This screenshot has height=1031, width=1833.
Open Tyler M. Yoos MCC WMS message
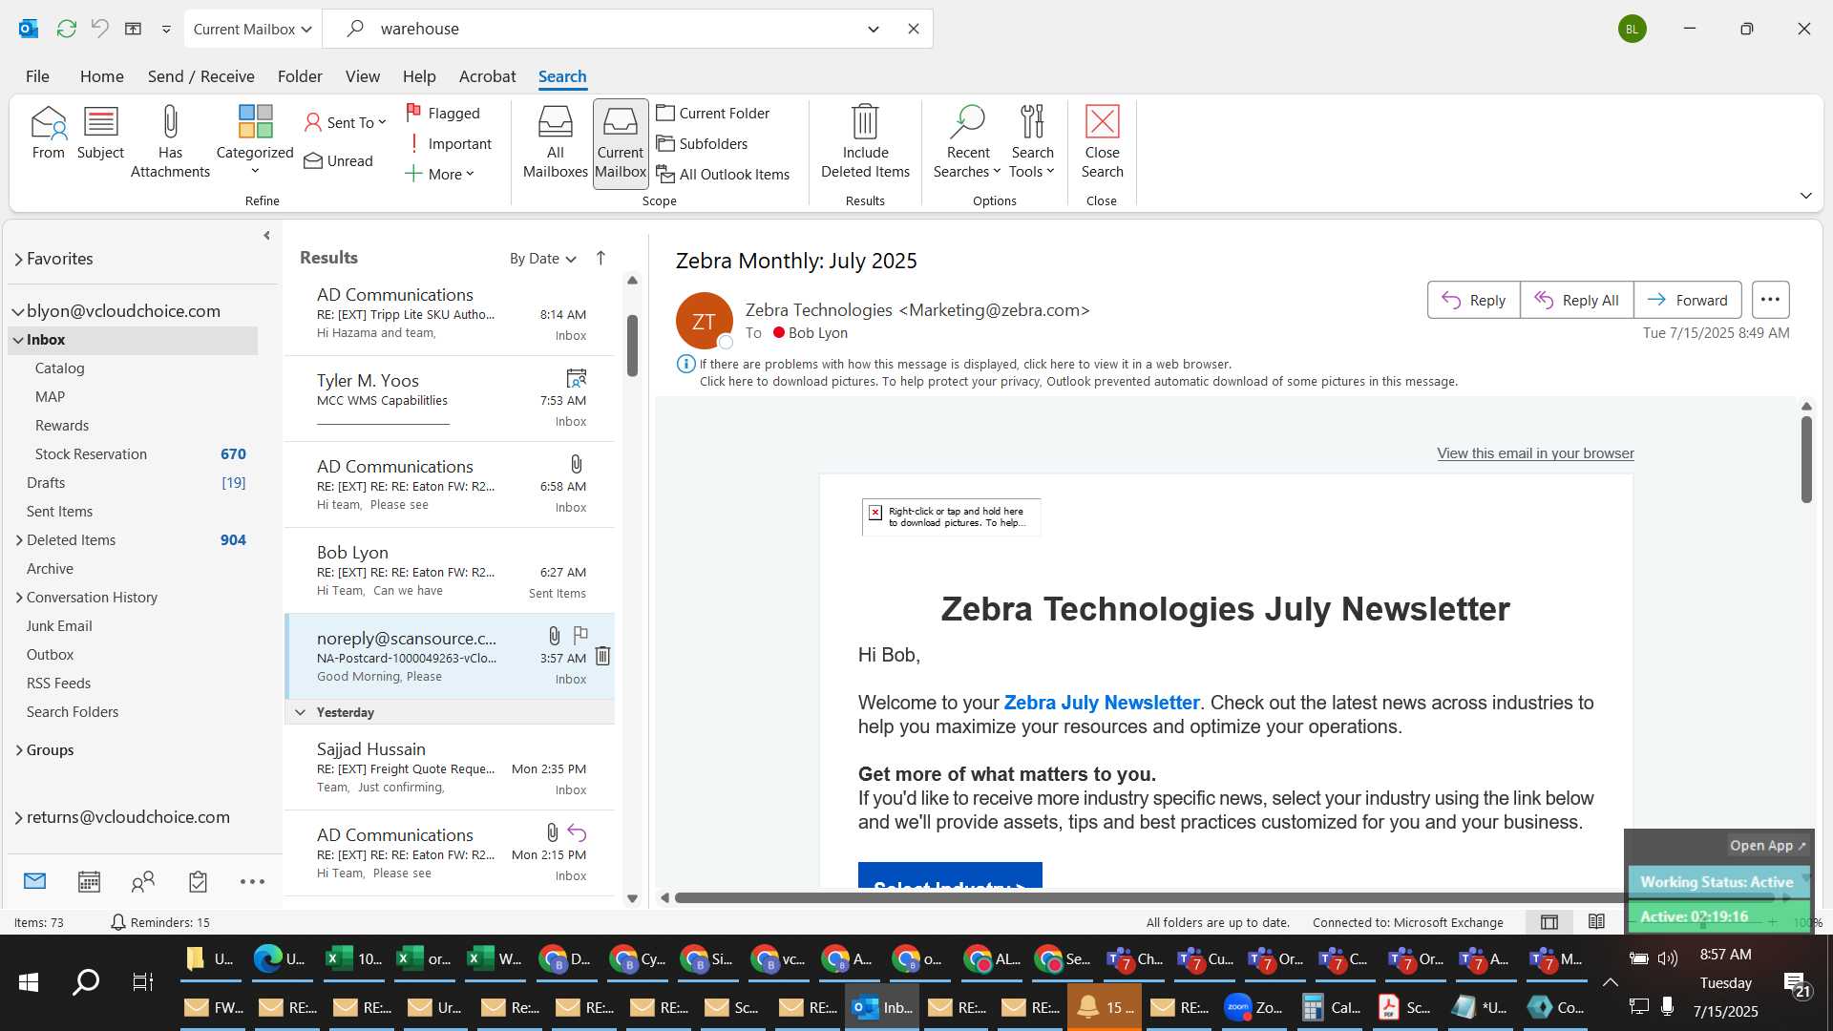point(450,399)
